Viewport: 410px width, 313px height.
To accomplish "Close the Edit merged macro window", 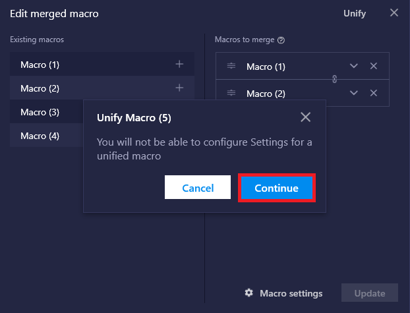I will pyautogui.click(x=394, y=13).
